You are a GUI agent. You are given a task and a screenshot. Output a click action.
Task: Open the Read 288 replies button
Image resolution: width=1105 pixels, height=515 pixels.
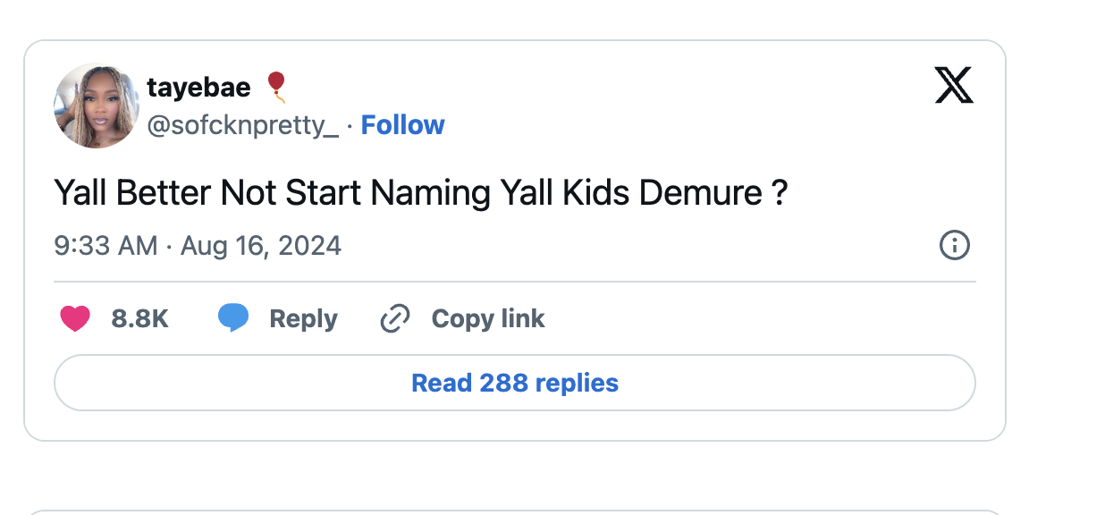pyautogui.click(x=514, y=383)
